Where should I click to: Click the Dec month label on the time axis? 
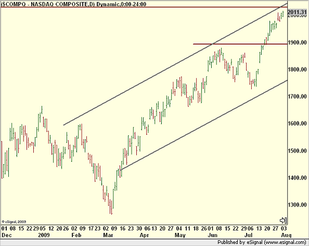point(7,235)
